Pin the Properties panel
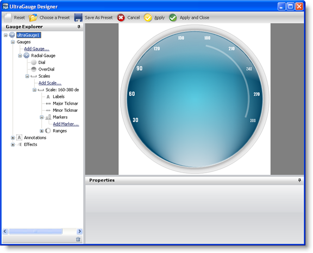The image size is (313, 253). pos(299,180)
